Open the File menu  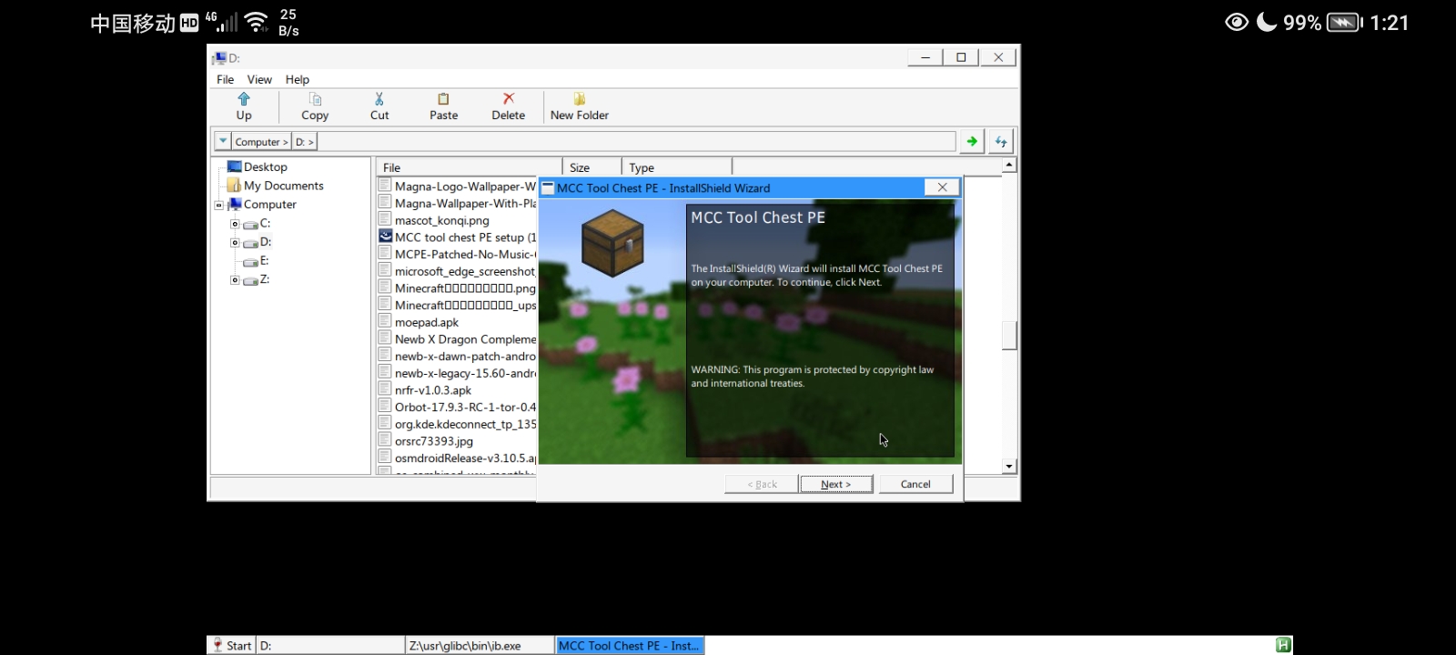225,79
